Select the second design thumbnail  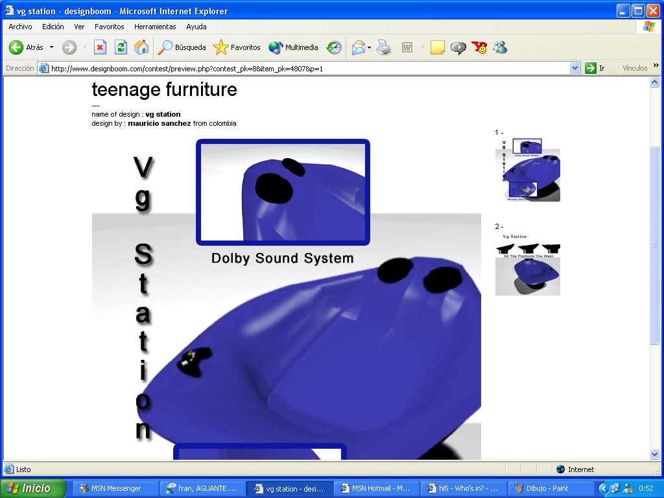[527, 269]
